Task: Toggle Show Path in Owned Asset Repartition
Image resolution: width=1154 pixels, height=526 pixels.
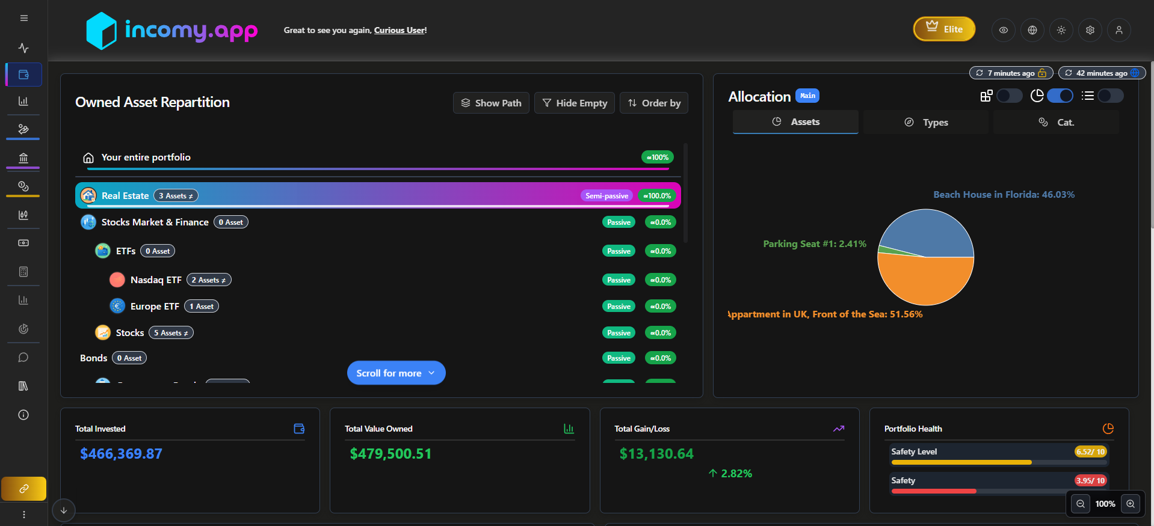Action: tap(491, 103)
